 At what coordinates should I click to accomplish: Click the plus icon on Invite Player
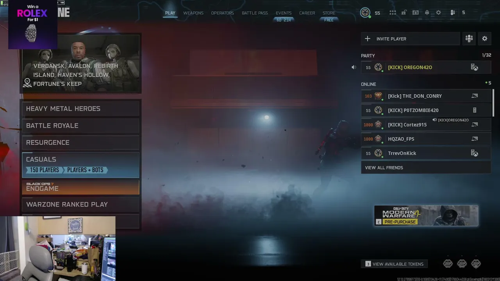[368, 39]
